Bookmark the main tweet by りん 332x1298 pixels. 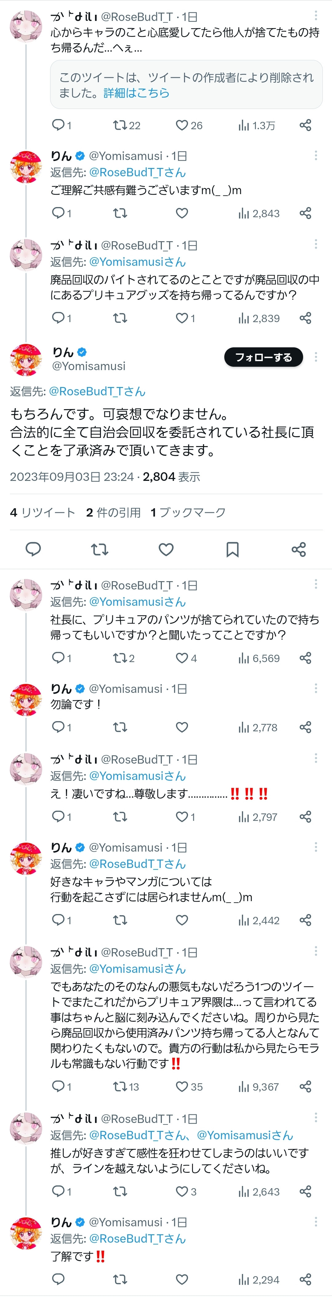(232, 549)
